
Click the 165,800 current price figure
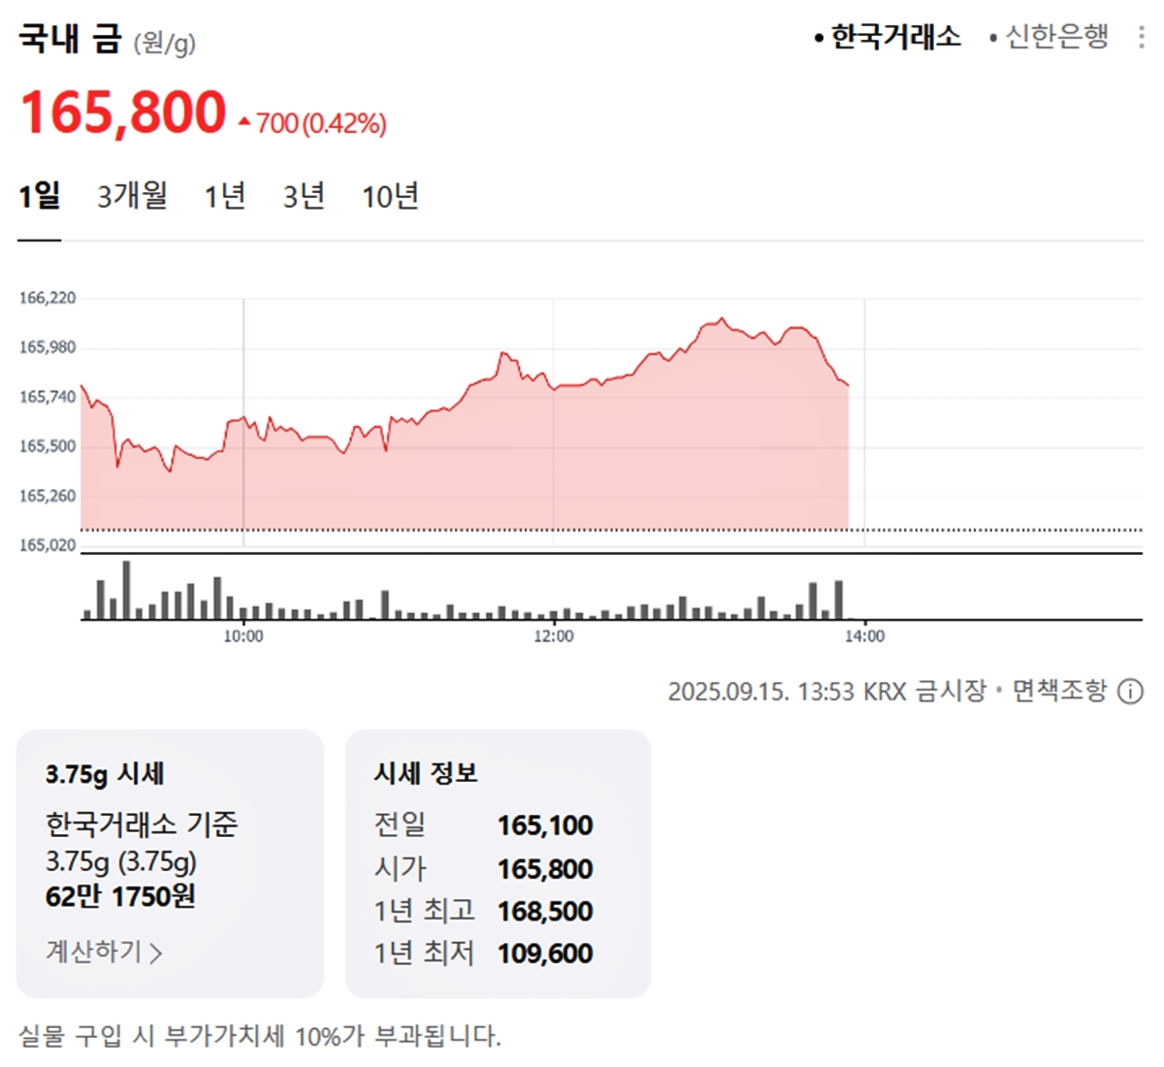(123, 112)
